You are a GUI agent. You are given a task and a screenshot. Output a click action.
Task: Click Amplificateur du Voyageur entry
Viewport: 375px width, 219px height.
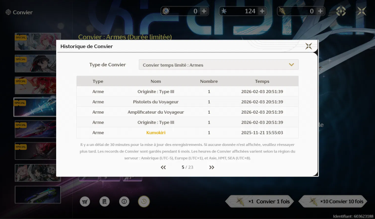tap(156, 112)
